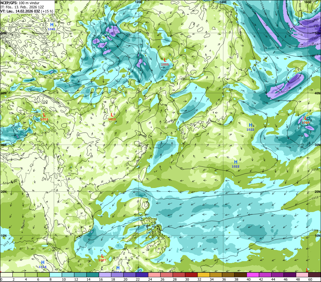The height and width of the screenshot is (282, 321).
Task: Select the H 1016 high pressure marker
Action: pos(43,264)
